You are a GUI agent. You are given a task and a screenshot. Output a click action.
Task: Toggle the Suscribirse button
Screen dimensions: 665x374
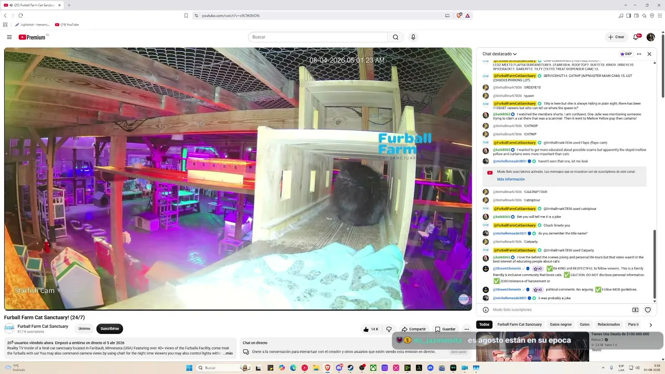[x=110, y=329]
